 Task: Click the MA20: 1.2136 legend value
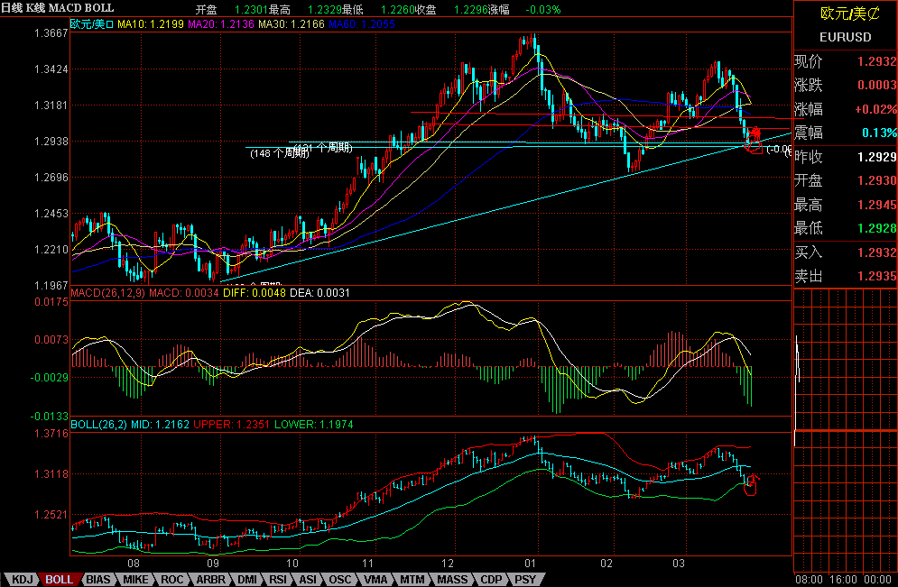[x=221, y=24]
